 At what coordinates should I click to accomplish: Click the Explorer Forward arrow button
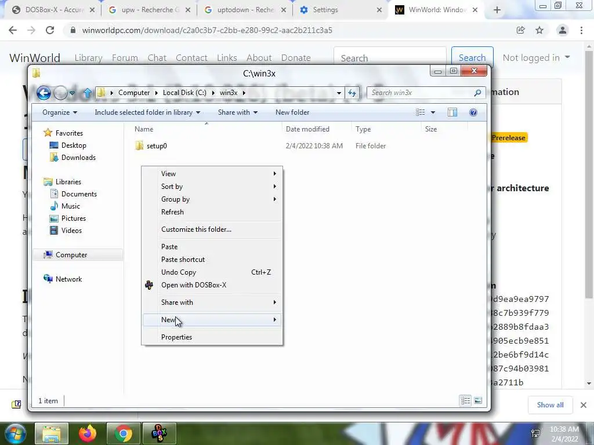coord(60,93)
